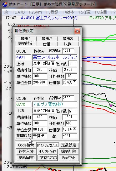Click the 17/43 counter text
The width and height of the screenshot is (116, 171).
[x=11, y=18]
